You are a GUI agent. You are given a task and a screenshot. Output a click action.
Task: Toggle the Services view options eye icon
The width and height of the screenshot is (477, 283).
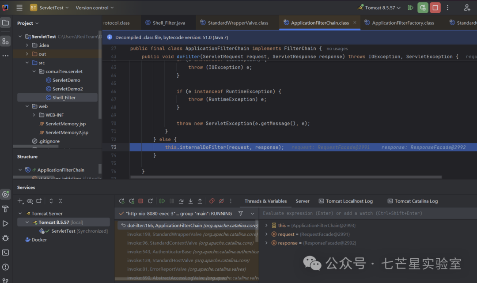pyautogui.click(x=30, y=201)
